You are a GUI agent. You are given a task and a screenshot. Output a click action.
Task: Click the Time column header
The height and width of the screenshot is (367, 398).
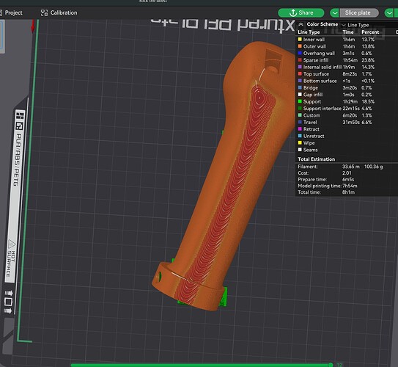point(348,32)
